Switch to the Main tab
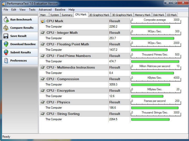 tap(44, 15)
